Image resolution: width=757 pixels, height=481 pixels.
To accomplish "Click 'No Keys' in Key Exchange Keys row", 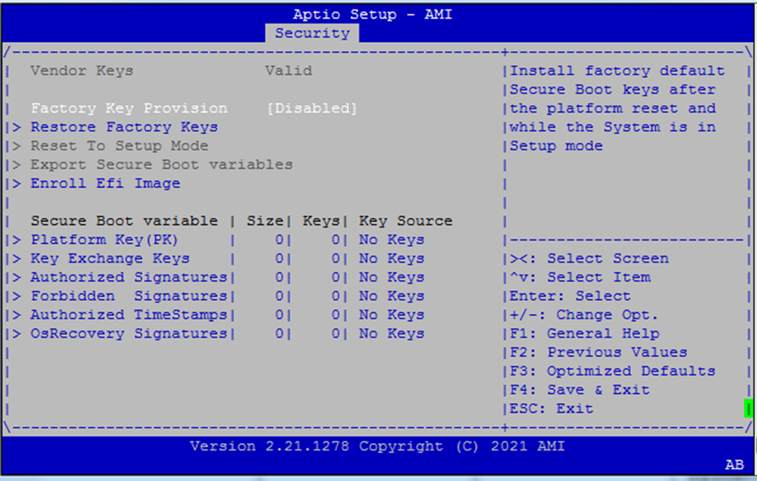I will pos(391,259).
